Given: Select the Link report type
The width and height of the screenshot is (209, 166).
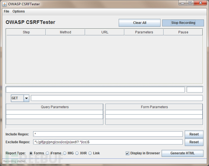Looking at the screenshot, I should click(x=90, y=153).
